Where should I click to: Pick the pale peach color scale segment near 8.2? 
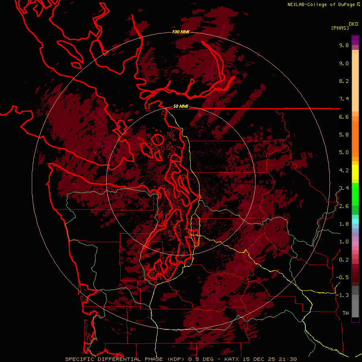click(x=355, y=82)
